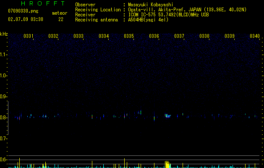The width and height of the screenshot is (264, 168).
Task: Click the HROFFT title text
Action: [43, 3]
